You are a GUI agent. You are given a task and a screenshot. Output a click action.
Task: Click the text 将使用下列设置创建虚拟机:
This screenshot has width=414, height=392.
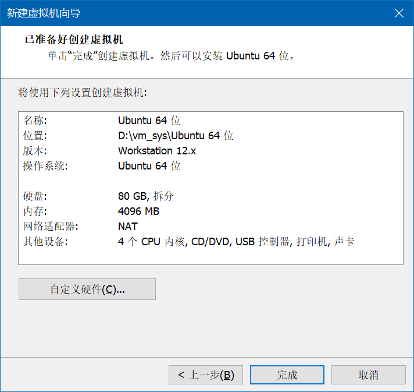pyautogui.click(x=83, y=93)
